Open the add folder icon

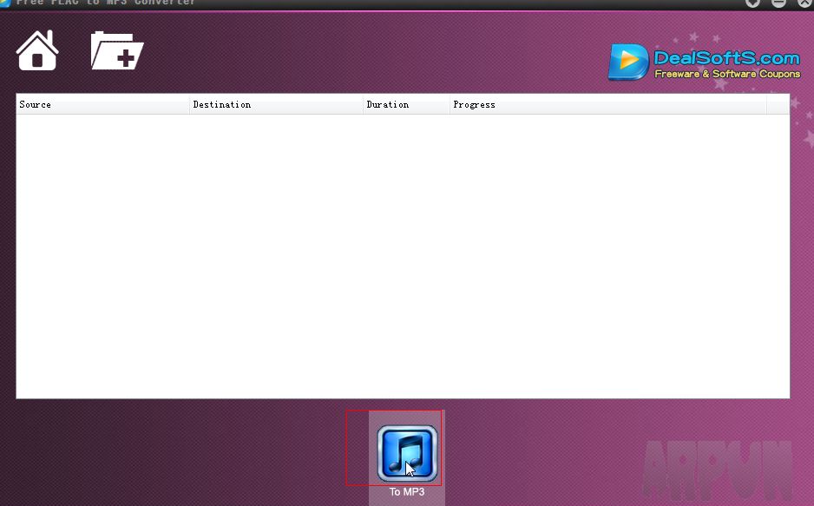click(117, 50)
